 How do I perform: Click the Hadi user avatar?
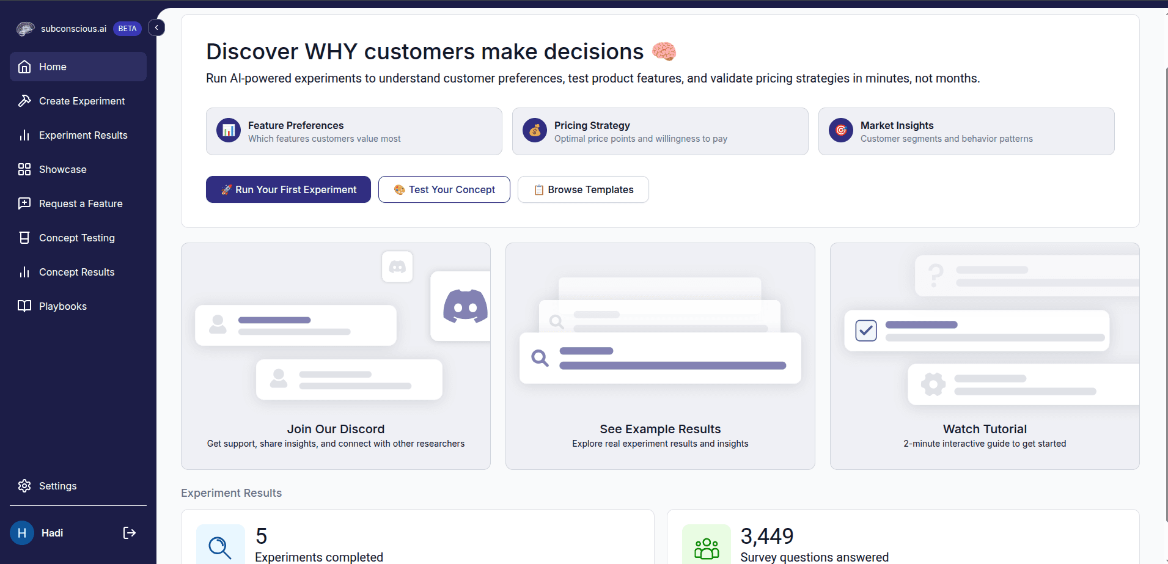22,533
